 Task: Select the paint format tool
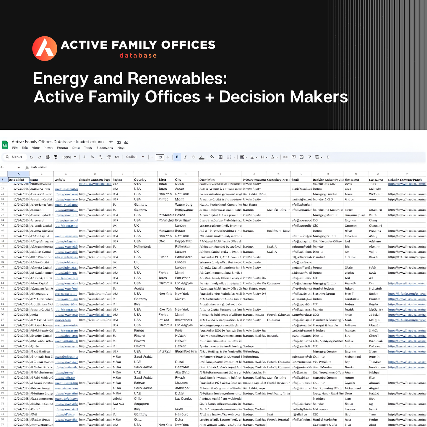[56, 157]
